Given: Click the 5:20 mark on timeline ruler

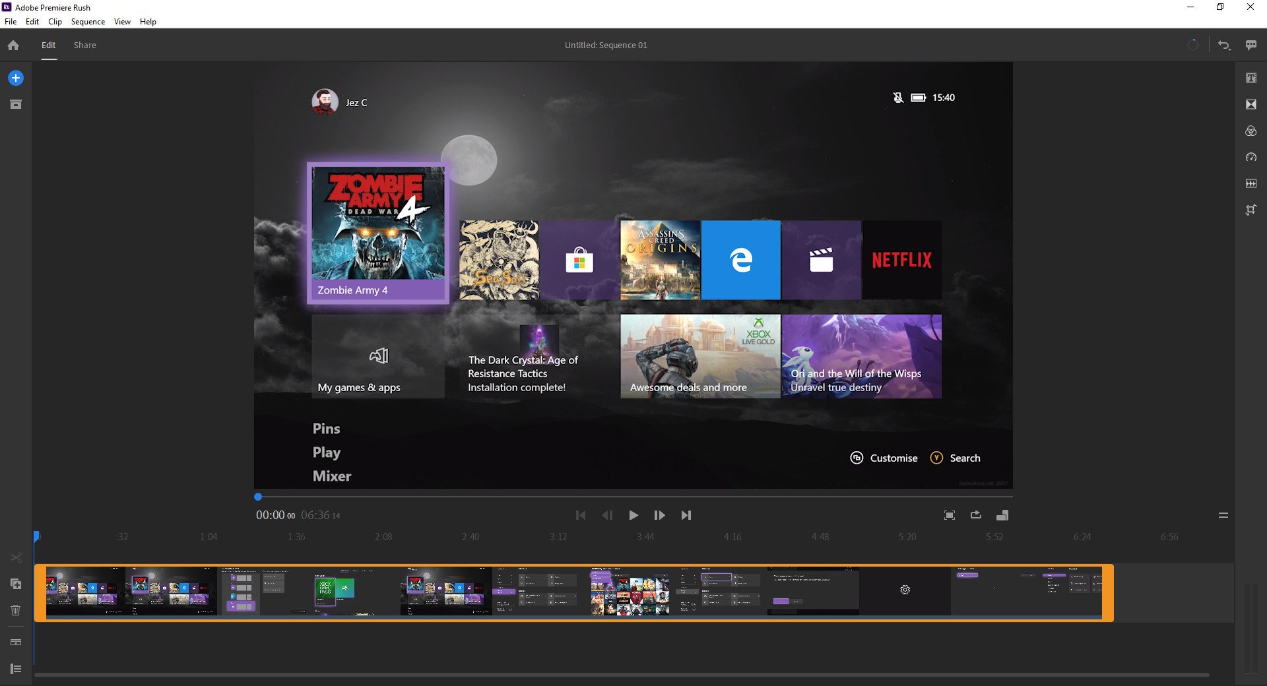Looking at the screenshot, I should [x=907, y=537].
